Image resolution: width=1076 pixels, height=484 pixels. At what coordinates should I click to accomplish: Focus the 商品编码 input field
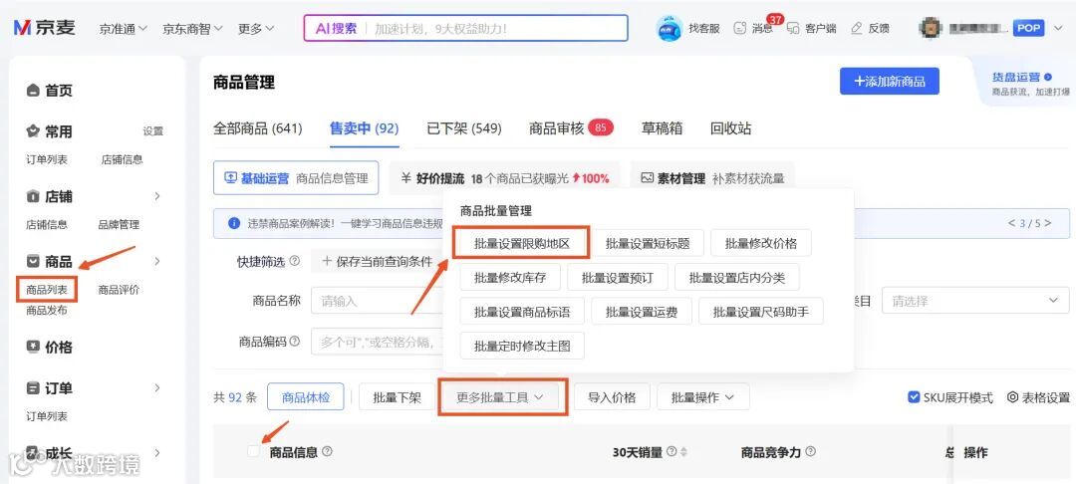pyautogui.click(x=378, y=342)
